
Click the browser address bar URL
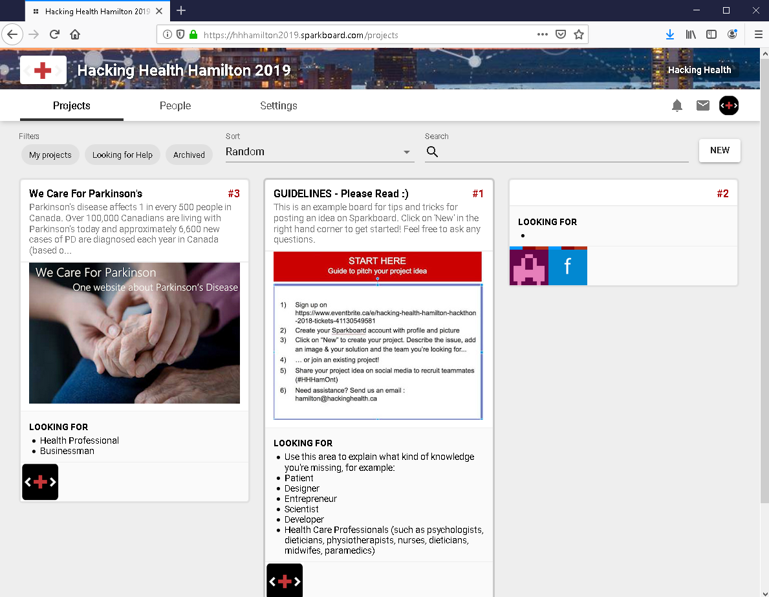(x=301, y=35)
